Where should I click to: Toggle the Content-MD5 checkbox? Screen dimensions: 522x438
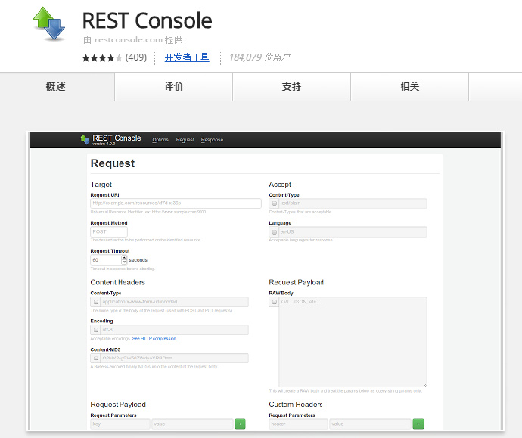pyautogui.click(x=95, y=359)
